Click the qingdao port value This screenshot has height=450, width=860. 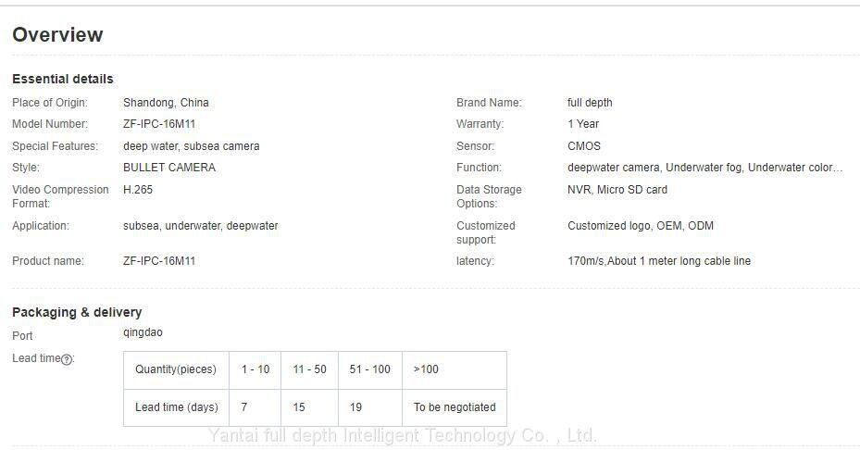point(143,332)
